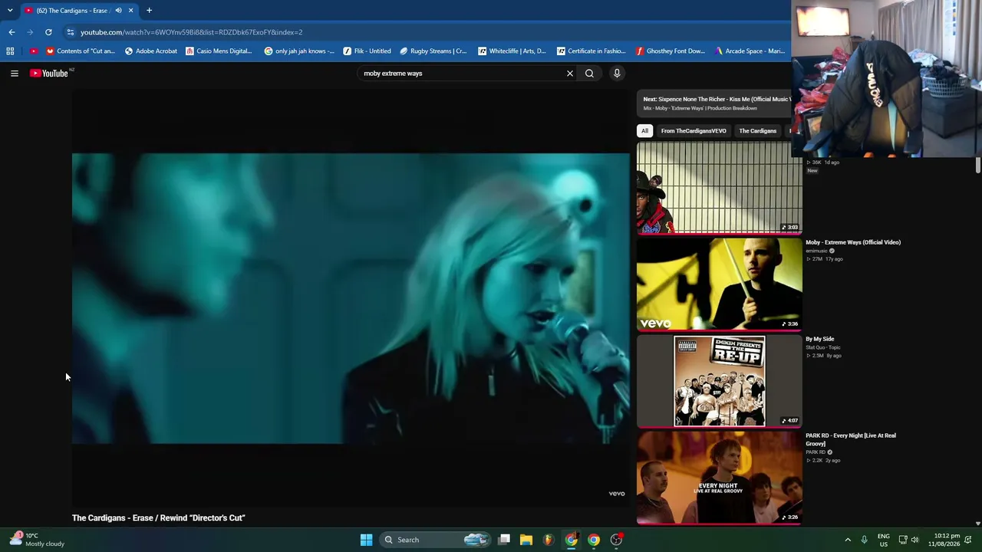
Task: Click the video title Erase / Rewind
Action: point(159,518)
